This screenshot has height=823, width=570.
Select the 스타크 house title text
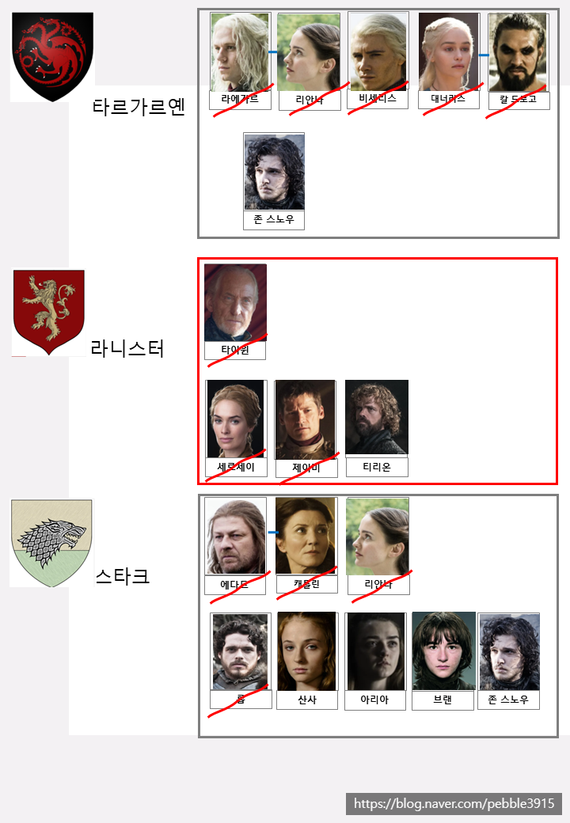(x=123, y=576)
